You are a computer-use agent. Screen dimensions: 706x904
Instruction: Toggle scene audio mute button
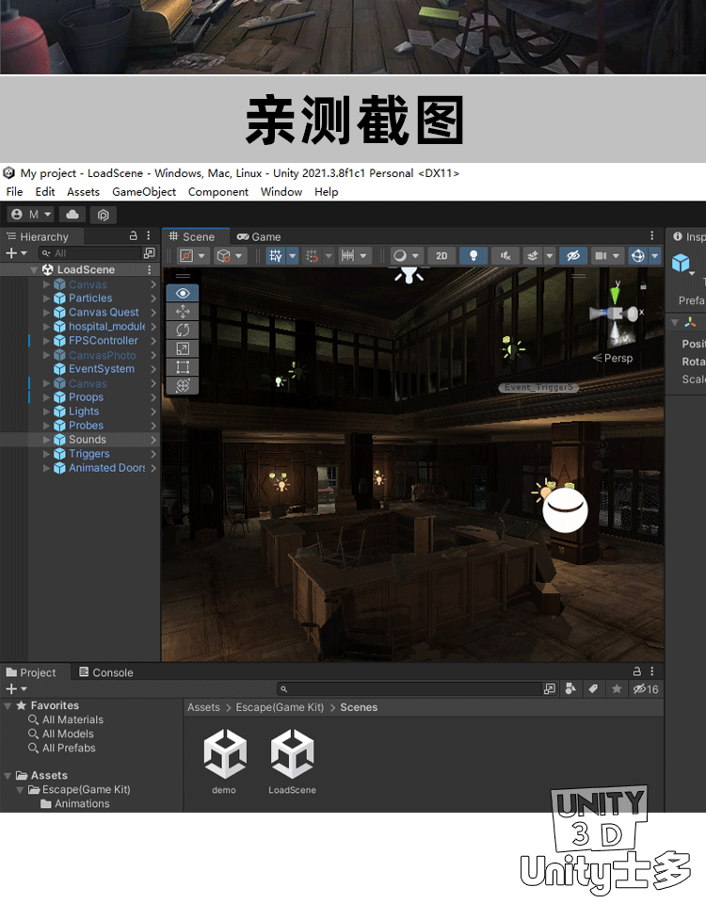(x=505, y=255)
